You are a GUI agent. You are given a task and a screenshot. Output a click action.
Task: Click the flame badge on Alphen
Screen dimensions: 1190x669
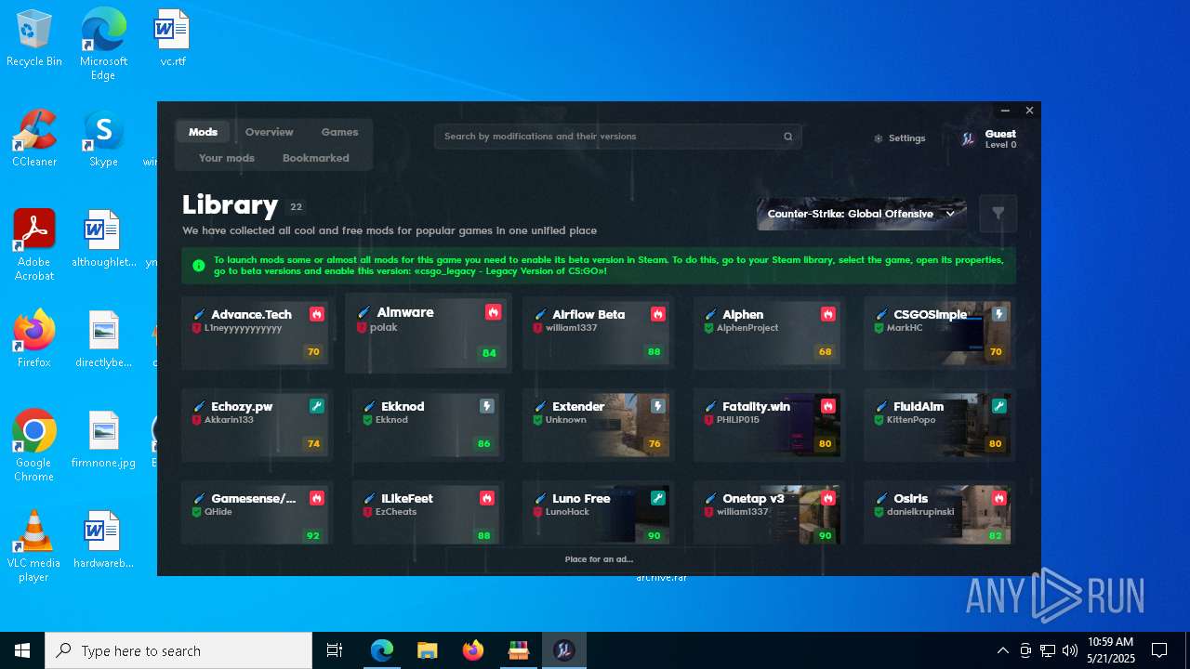(828, 314)
